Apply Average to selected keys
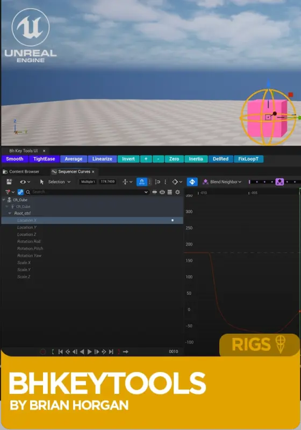 (x=74, y=159)
